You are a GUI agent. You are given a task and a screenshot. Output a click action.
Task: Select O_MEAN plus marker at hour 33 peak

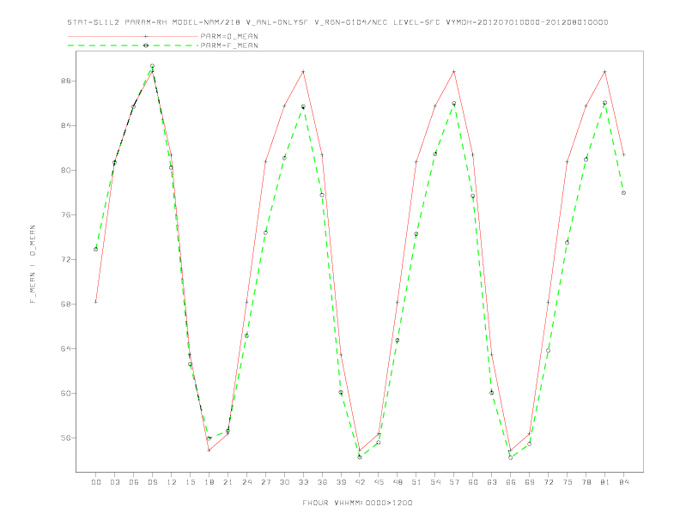(303, 71)
